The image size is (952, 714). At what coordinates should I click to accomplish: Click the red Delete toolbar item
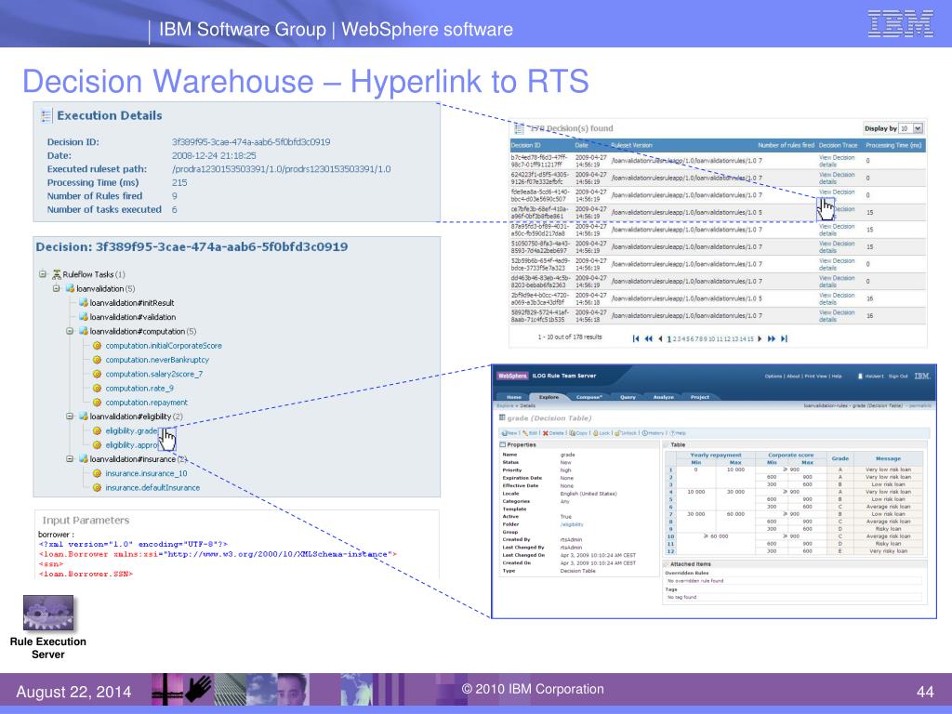tap(553, 433)
